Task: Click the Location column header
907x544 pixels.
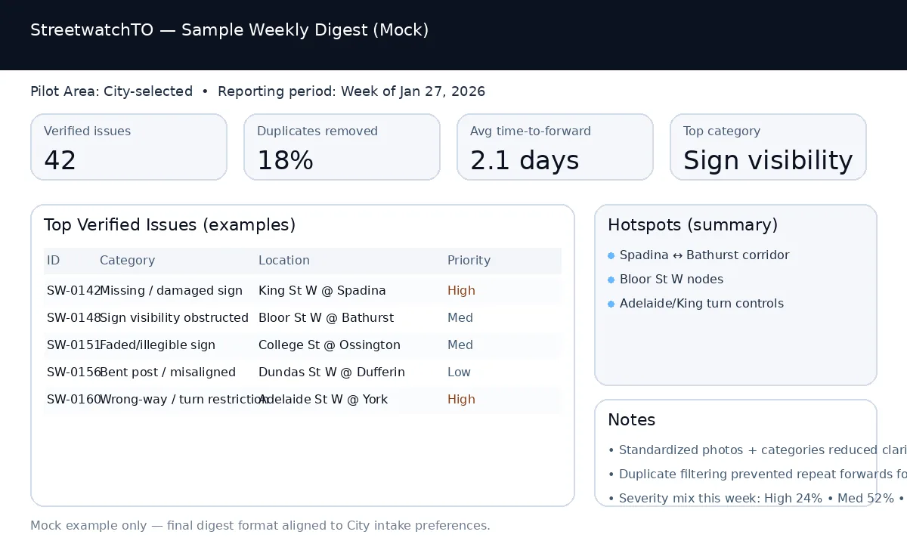Action: pyautogui.click(x=284, y=260)
